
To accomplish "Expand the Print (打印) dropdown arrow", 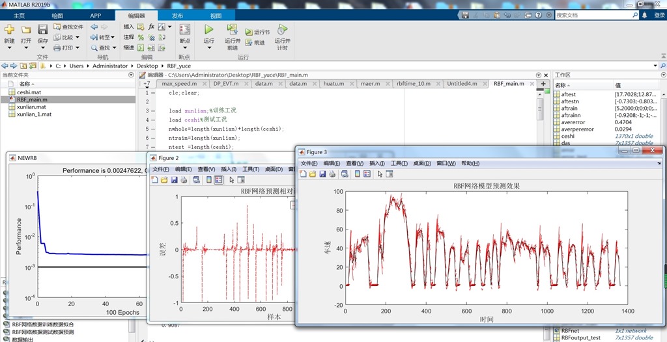I will 78,48.
